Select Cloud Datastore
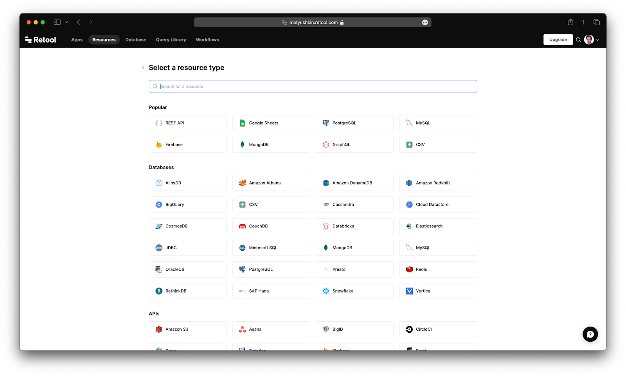This screenshot has width=626, height=376. coord(438,205)
